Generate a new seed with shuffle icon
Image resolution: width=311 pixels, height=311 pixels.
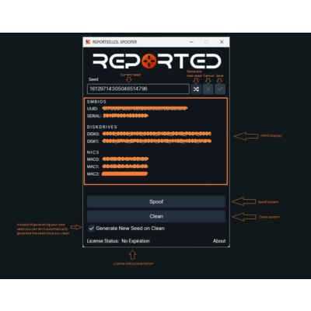click(x=196, y=89)
